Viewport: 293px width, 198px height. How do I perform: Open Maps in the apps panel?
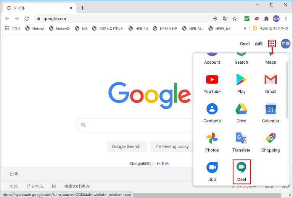[270, 59]
